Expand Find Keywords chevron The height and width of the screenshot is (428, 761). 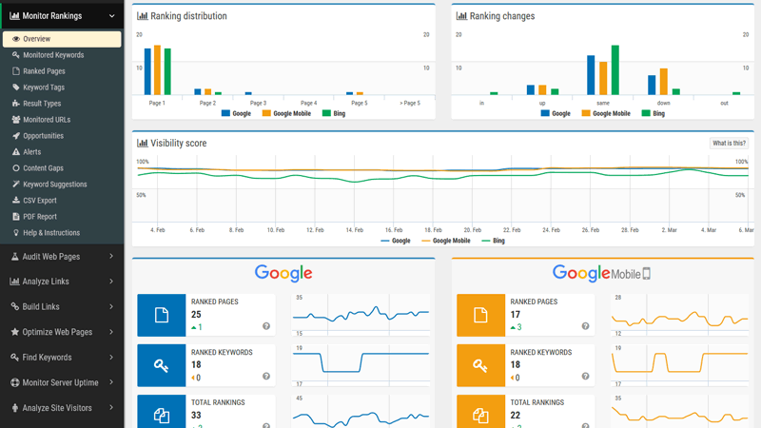pos(111,358)
